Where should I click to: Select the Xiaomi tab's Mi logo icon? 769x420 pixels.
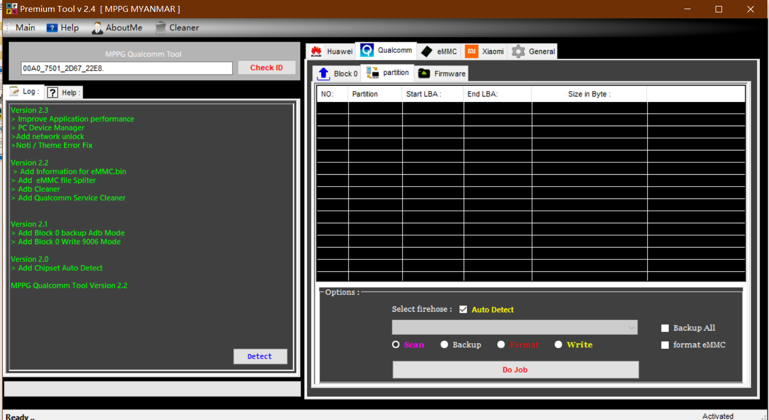[471, 51]
